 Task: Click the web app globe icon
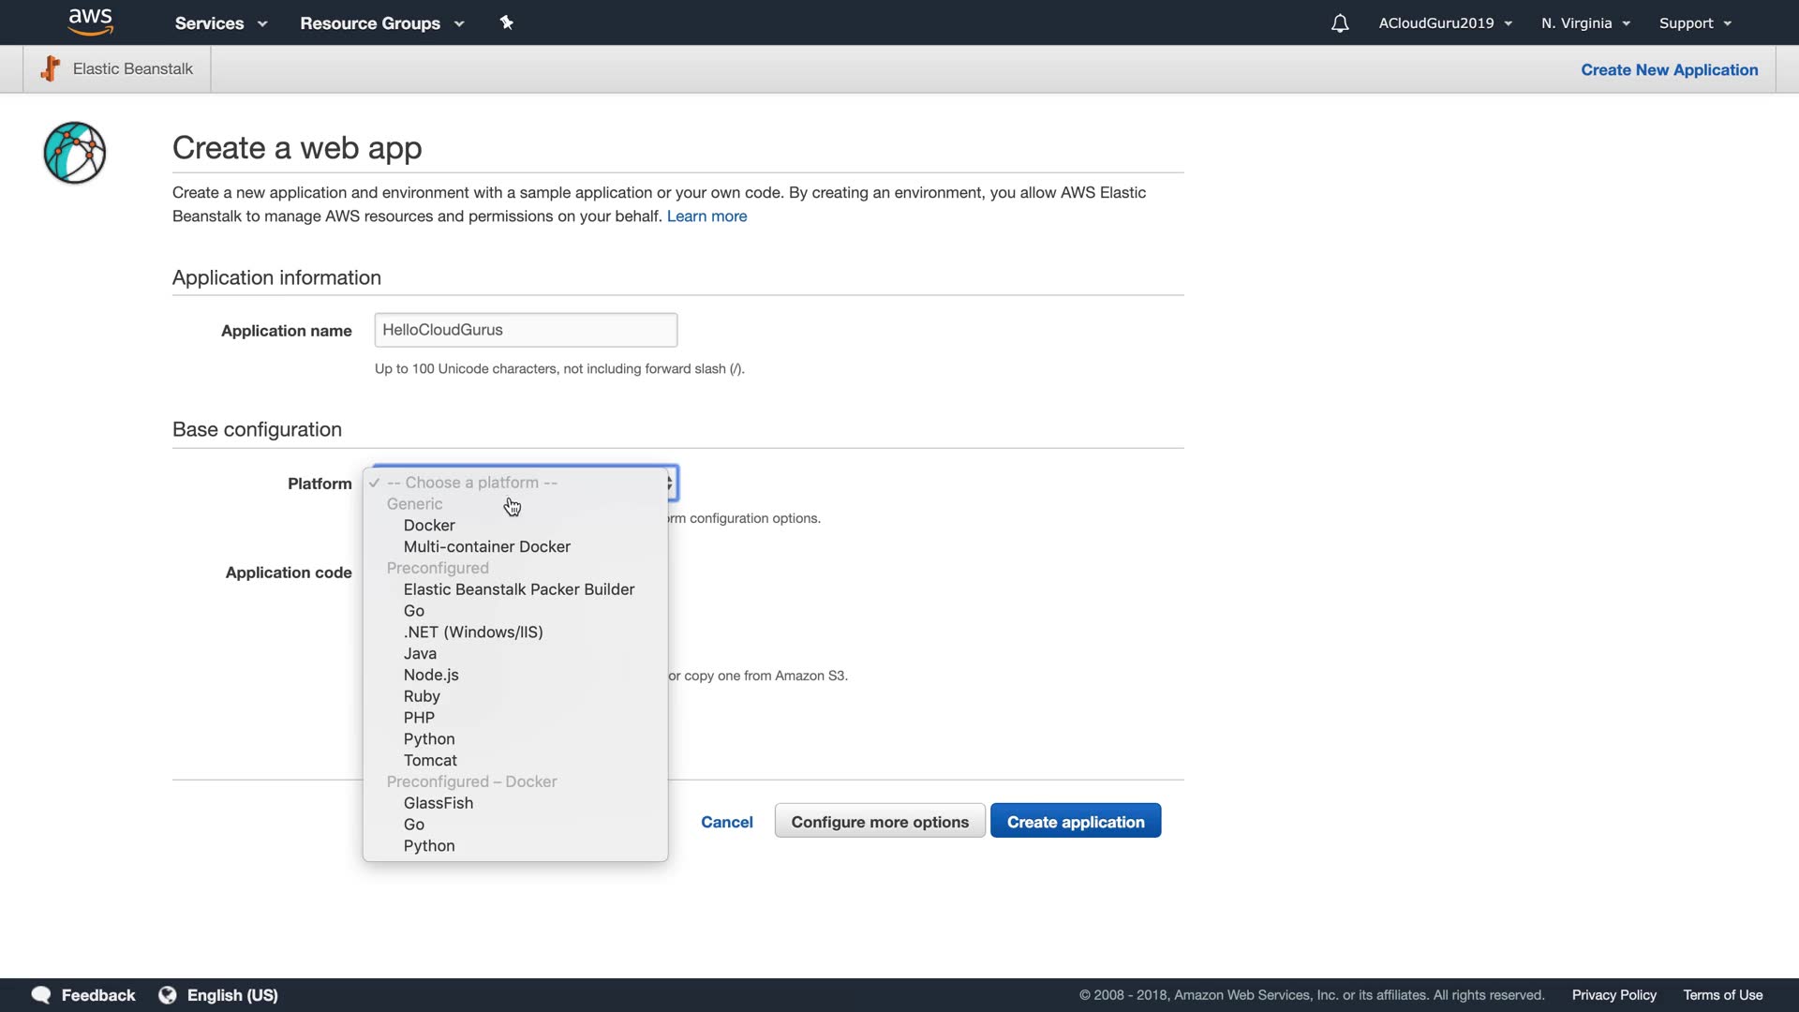click(75, 153)
